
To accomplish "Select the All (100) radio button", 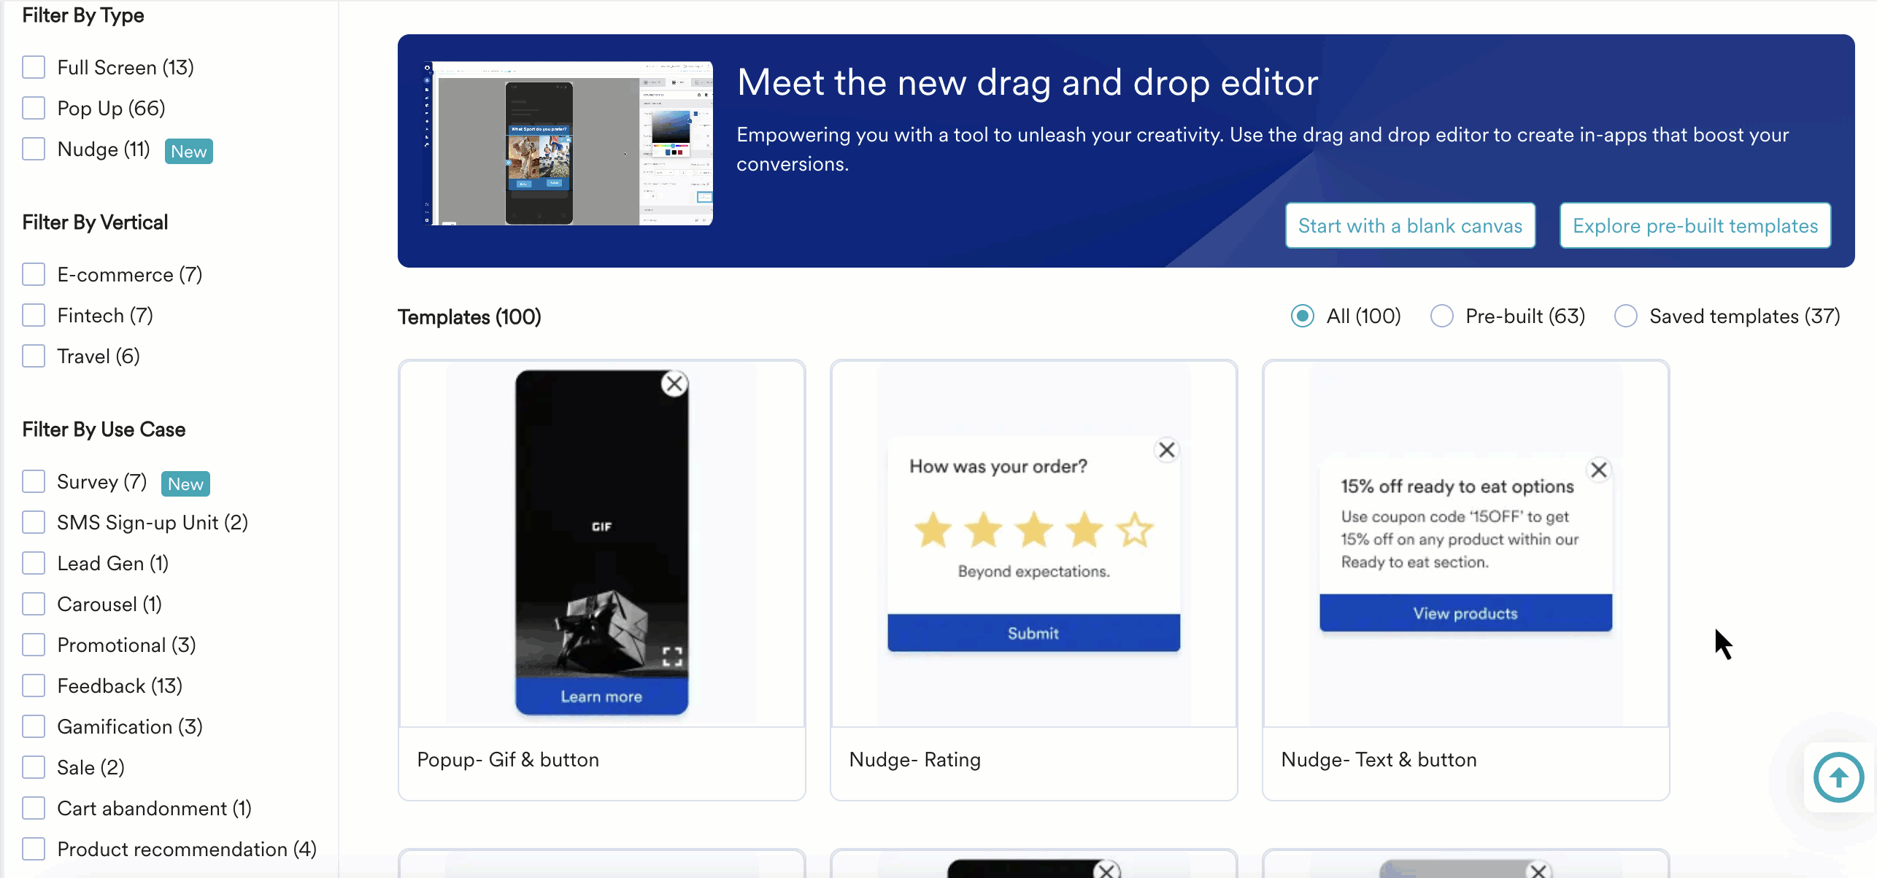I will click(1303, 316).
